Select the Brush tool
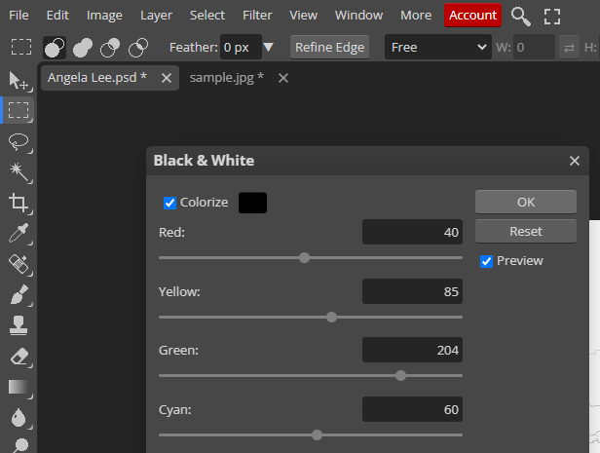The width and height of the screenshot is (600, 453). [x=19, y=294]
